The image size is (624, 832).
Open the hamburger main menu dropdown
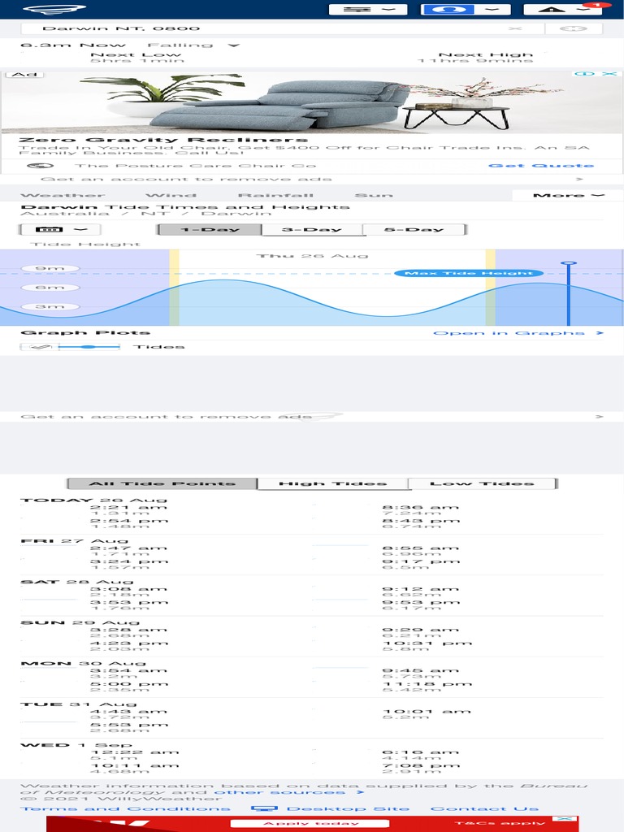(x=368, y=10)
